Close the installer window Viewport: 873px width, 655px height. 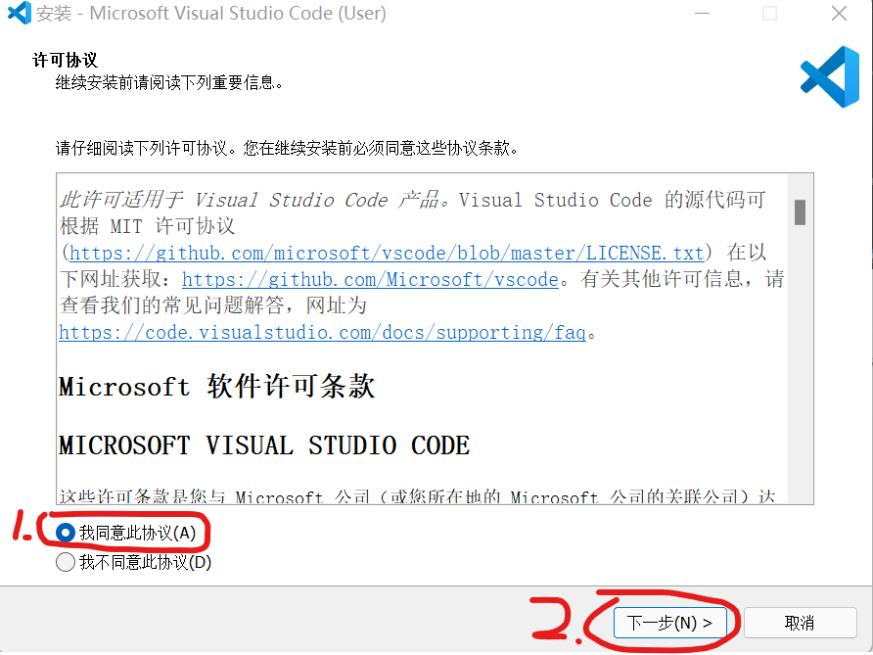click(839, 14)
